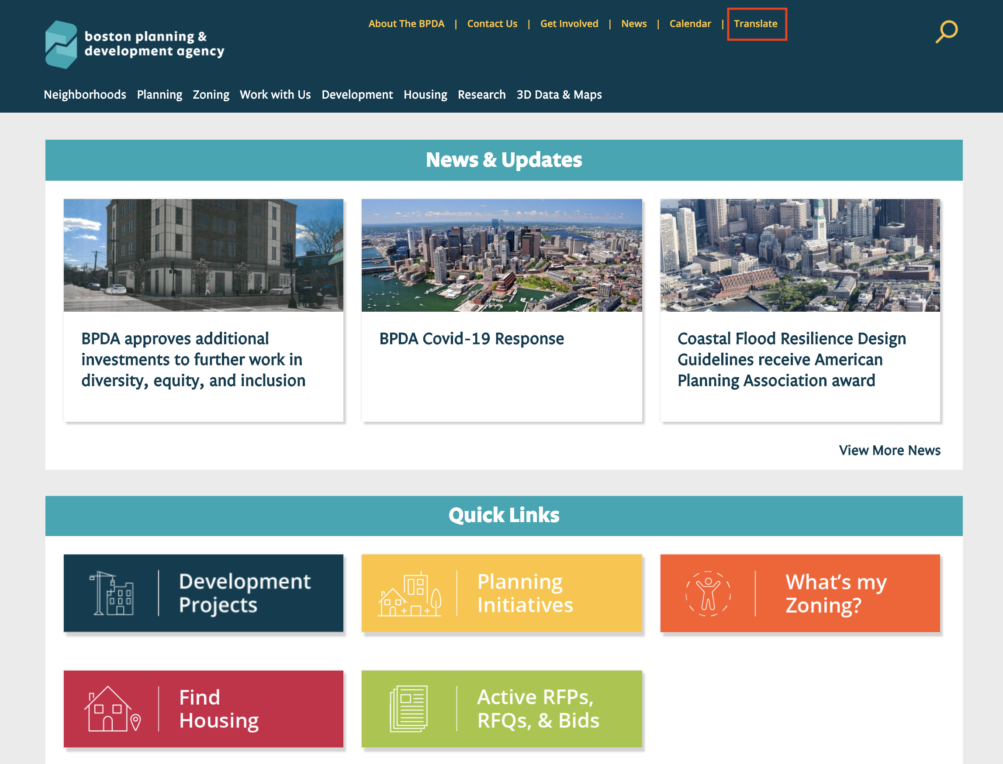Screen dimensions: 1003x764
Task: Expand the 3D Data & Maps menu
Action: [x=559, y=95]
